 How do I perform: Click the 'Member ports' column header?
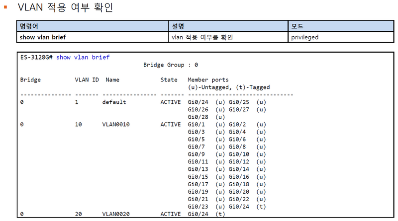[x=208, y=80]
